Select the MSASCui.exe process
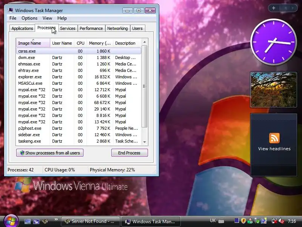The height and width of the screenshot is (227, 302). (x=79, y=83)
